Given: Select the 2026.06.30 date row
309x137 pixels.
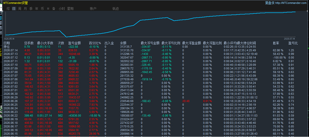Looking at the screenshot, I should pos(11,94).
